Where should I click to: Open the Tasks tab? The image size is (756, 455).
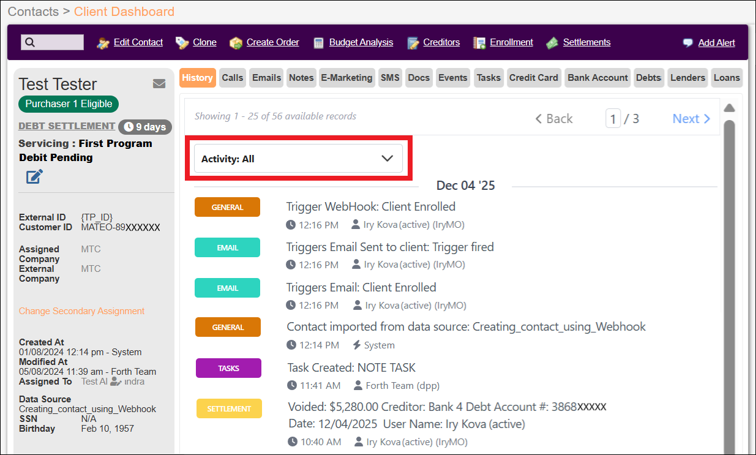pyautogui.click(x=488, y=78)
